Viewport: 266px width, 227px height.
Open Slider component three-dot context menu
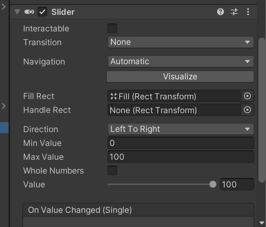pyautogui.click(x=248, y=12)
